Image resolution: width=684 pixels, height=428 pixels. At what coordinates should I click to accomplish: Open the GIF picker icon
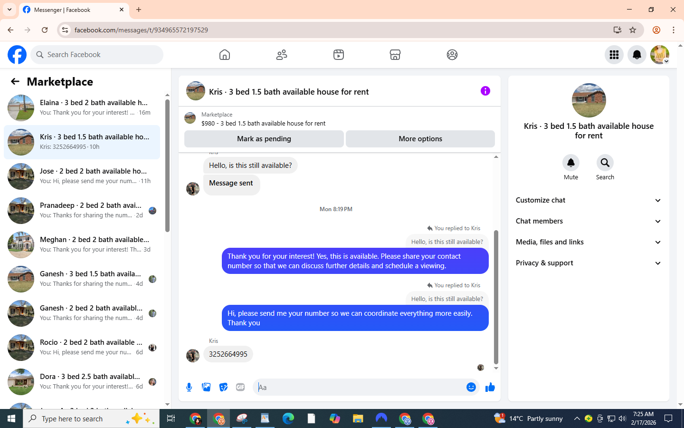240,387
